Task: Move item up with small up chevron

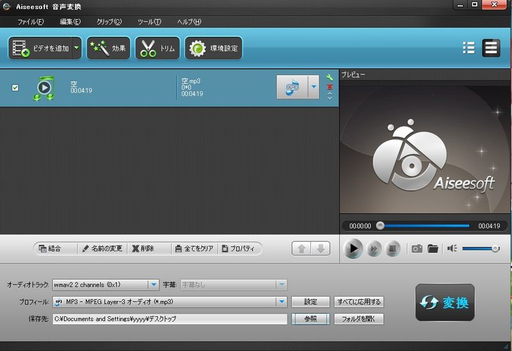Action: click(330, 94)
